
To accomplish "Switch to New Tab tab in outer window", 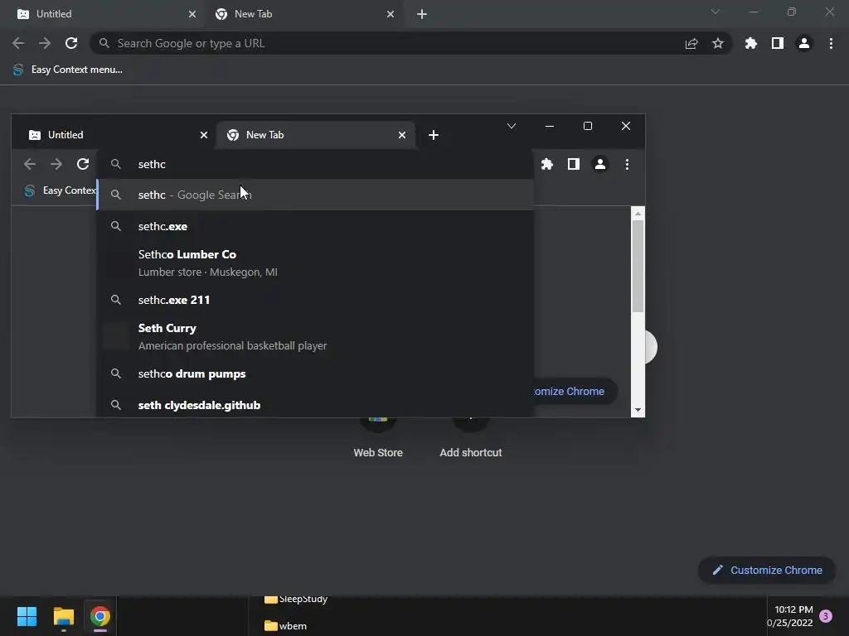I will (x=303, y=14).
